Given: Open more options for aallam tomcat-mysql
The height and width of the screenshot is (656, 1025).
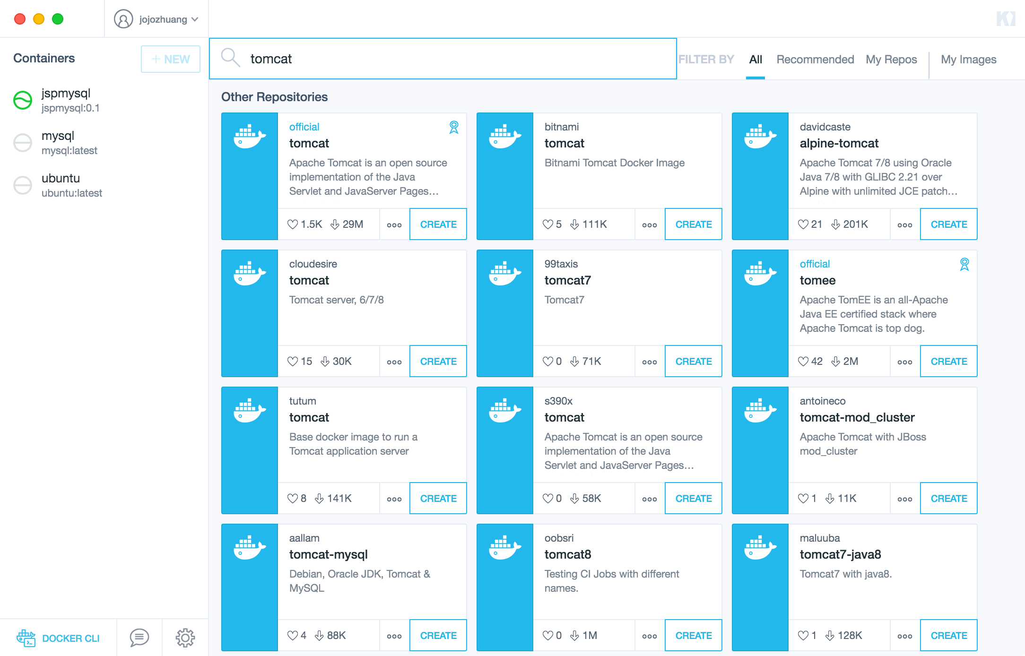Looking at the screenshot, I should pos(394,636).
